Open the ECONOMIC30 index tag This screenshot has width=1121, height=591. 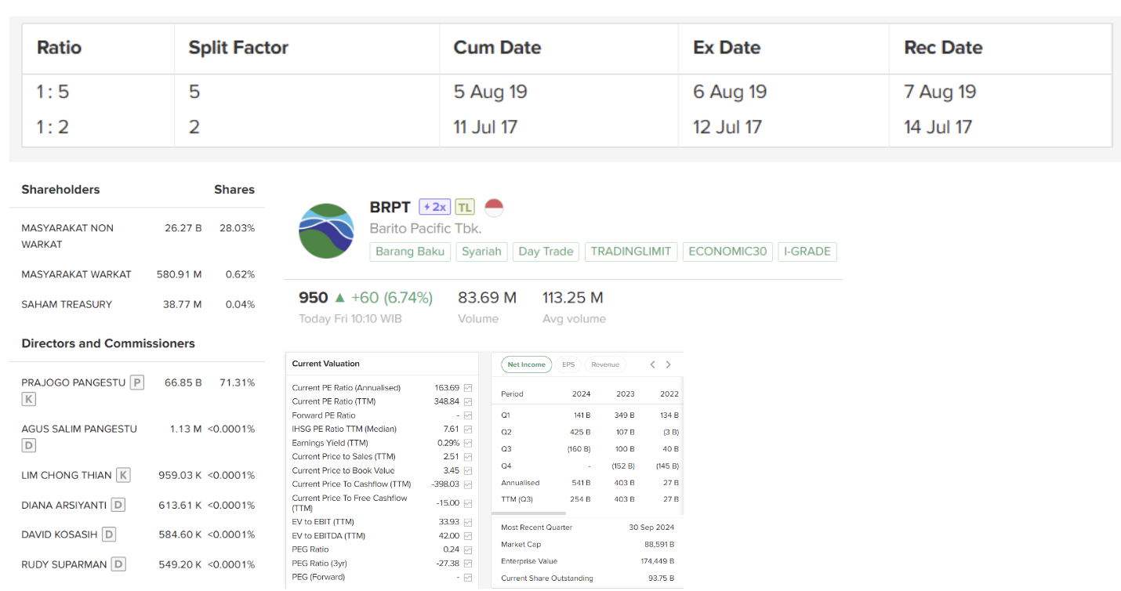727,252
